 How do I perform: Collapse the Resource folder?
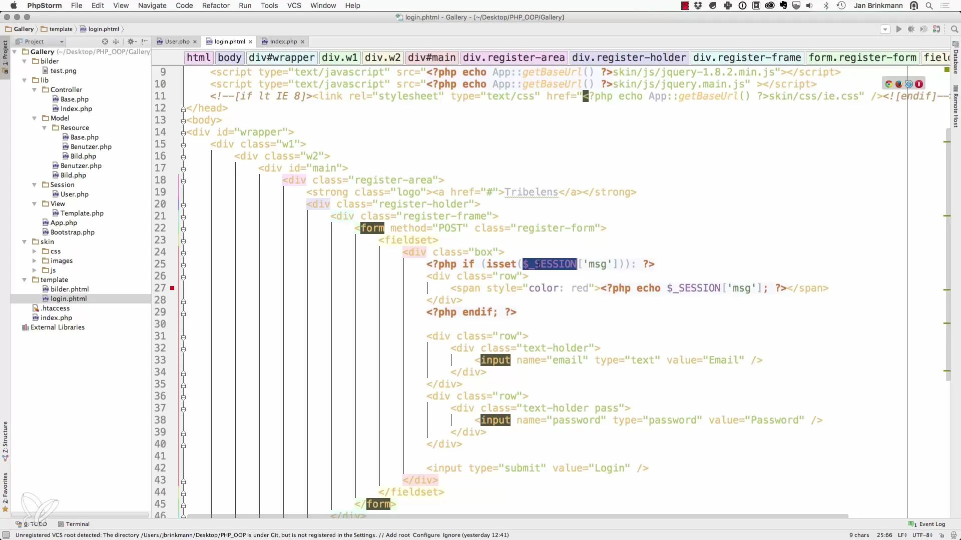tap(45, 127)
